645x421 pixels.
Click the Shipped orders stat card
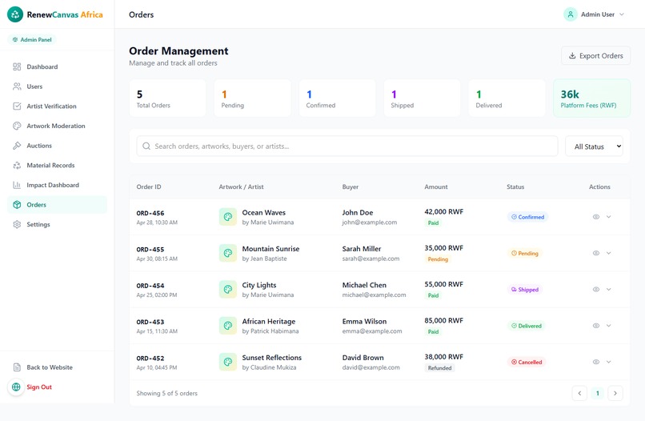click(422, 98)
